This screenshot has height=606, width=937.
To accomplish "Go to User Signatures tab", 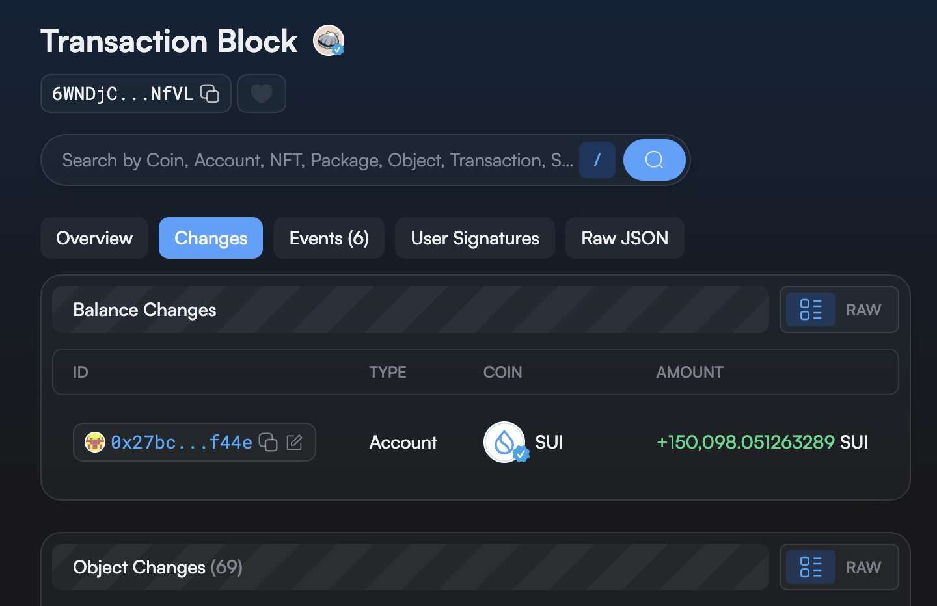I will [475, 238].
